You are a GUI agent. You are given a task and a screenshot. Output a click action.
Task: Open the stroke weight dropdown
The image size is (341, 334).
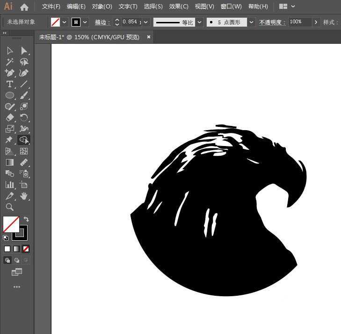click(146, 22)
